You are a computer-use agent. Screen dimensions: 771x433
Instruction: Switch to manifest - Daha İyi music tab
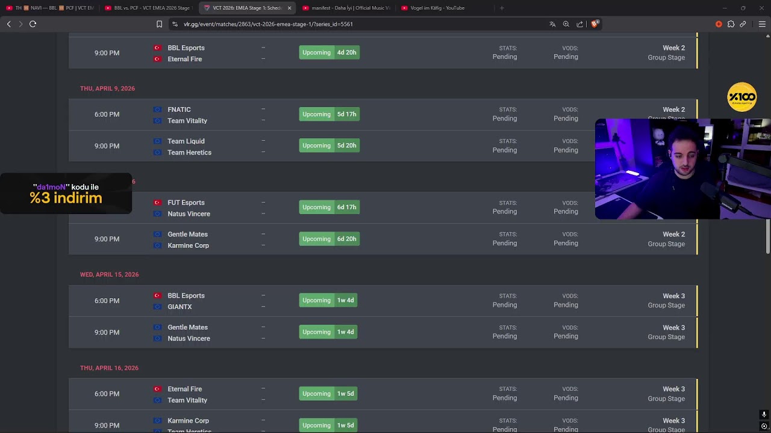[346, 8]
